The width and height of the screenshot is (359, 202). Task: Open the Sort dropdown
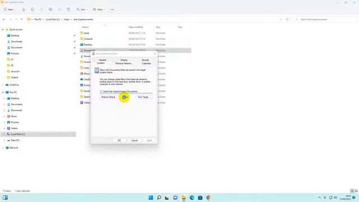(x=82, y=10)
